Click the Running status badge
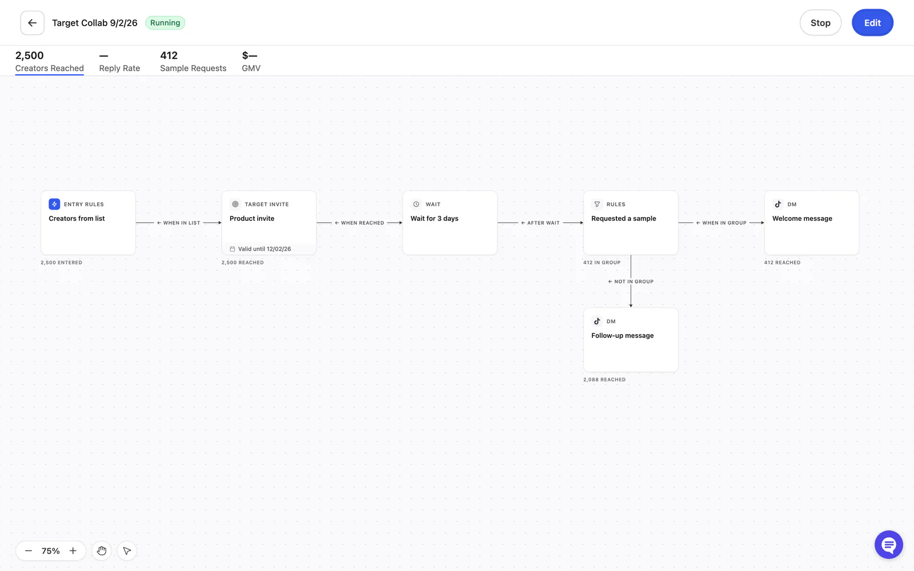This screenshot has height=571, width=914. click(x=165, y=23)
